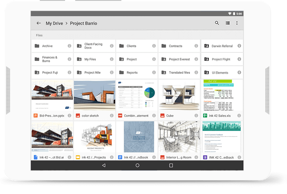Open the Darwin Referral folder
Screen dimensions: 287x194
222,46
